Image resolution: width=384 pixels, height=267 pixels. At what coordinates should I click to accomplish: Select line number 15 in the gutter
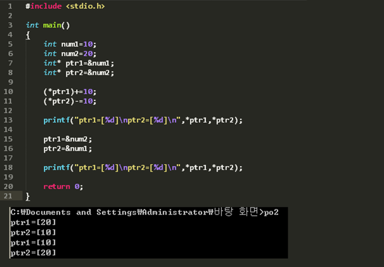[x=8, y=139]
